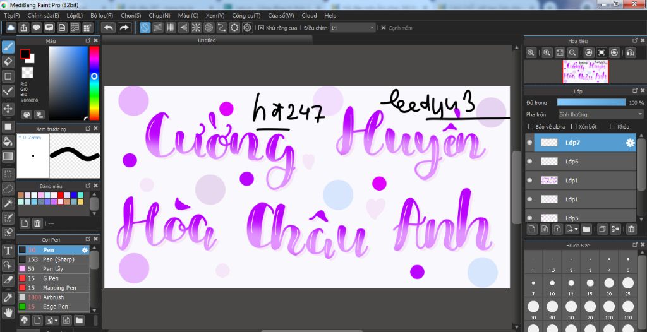Enable the Khóa layer lock checkbox
Screen dimensions: 647x332
coord(613,127)
